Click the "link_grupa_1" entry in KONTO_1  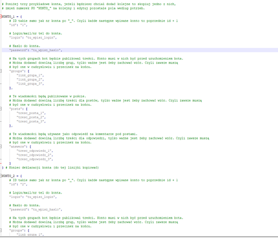tap(30, 76)
